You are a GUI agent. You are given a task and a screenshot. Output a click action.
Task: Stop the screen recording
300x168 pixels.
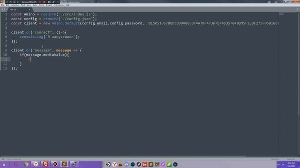44,2
